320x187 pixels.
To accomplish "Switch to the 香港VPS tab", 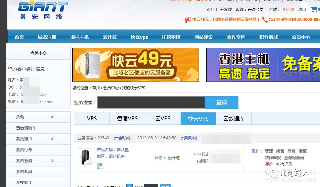I will [127, 119].
